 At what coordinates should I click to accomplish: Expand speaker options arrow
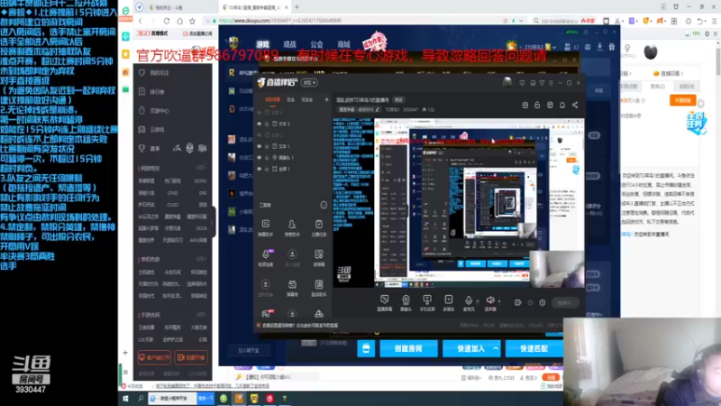coord(499,301)
